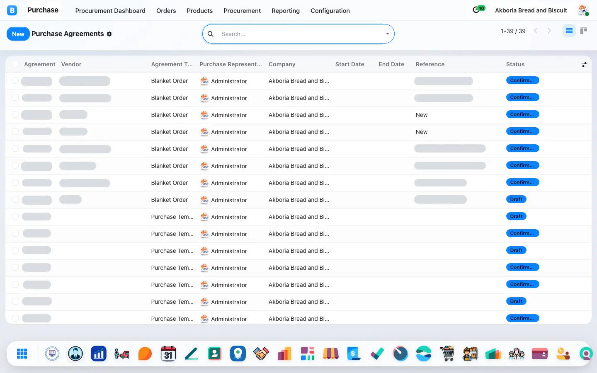Click the search magnifier icon

[211, 34]
